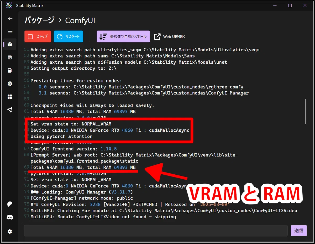Select the Packages cube icon in sidebar
315x244 pixels.
10,44
